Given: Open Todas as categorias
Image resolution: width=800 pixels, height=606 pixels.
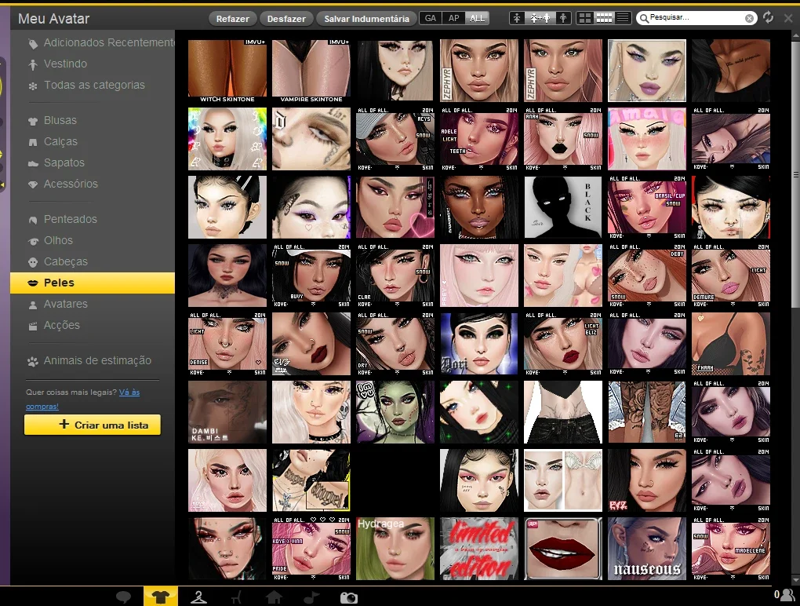Looking at the screenshot, I should [93, 86].
